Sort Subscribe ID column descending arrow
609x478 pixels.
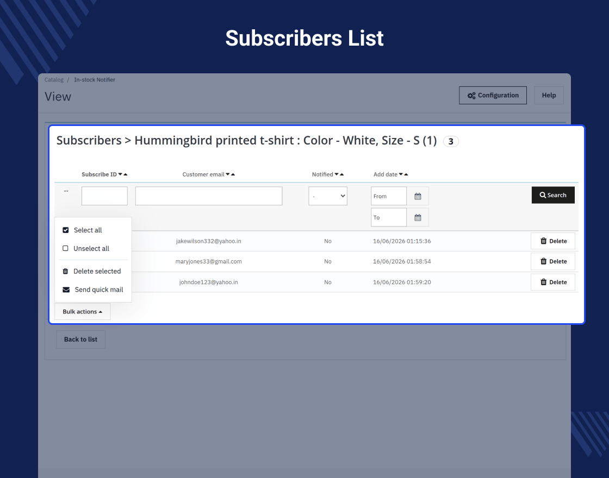[x=120, y=174]
